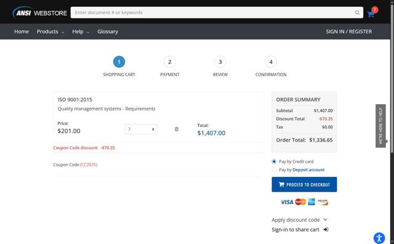Open the Glossary page

point(108,31)
